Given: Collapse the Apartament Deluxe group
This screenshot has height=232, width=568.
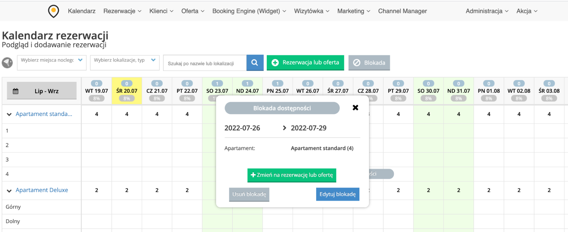Looking at the screenshot, I should [x=9, y=191].
